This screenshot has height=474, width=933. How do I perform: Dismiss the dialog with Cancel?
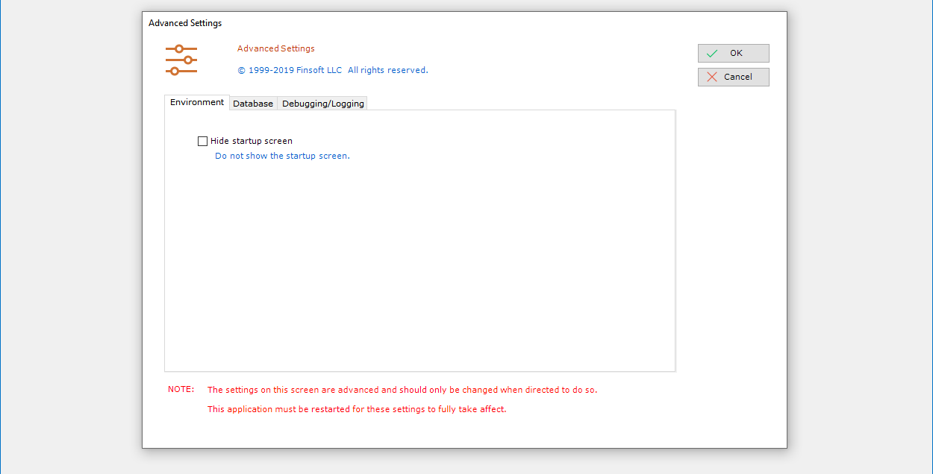click(733, 77)
